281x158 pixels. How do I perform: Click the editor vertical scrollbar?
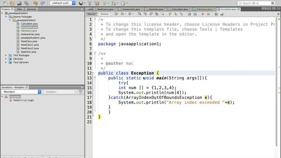[x=276, y=82]
